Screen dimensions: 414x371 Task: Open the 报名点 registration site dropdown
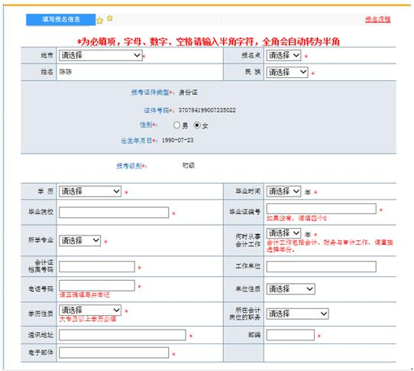point(283,56)
